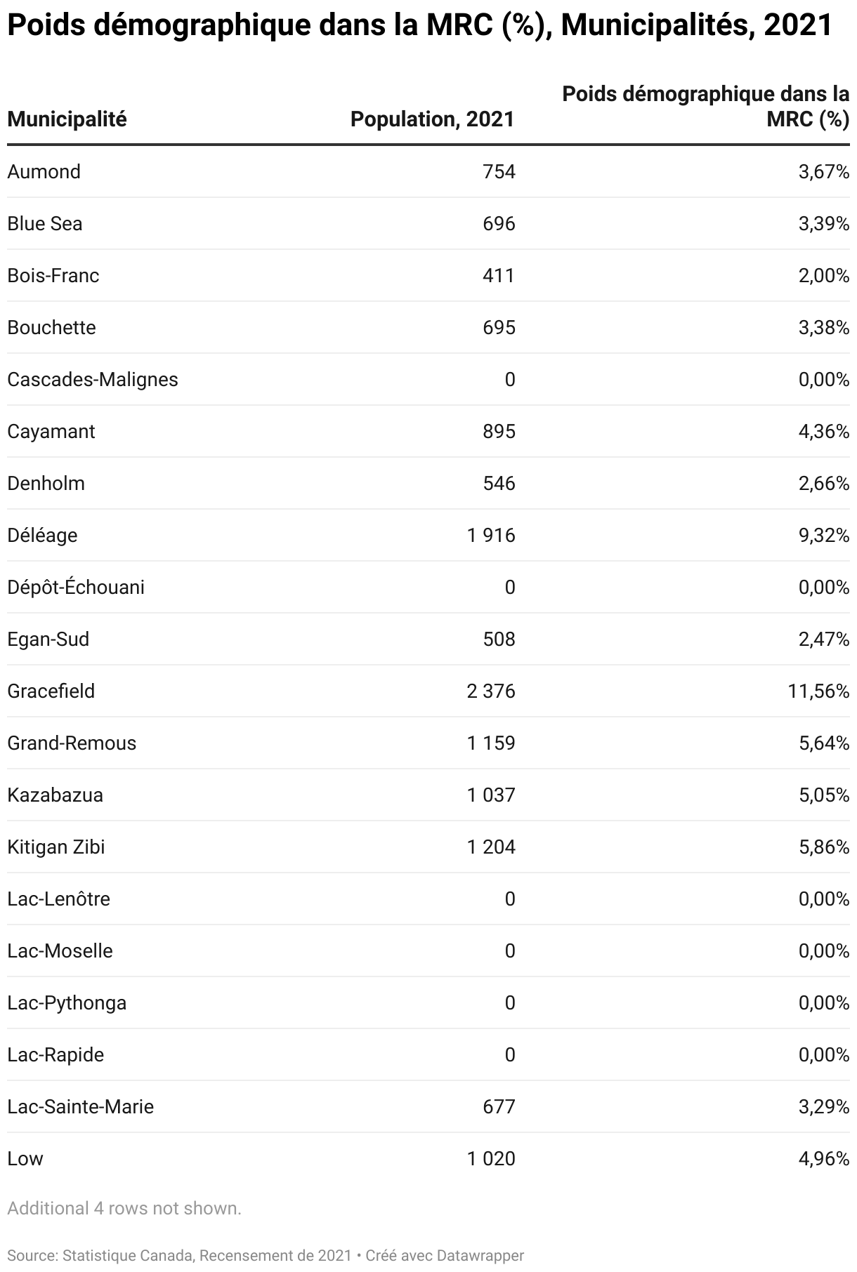Viewport: 857px width, 1272px height.
Task: Select the Aumond row name
Action: point(44,172)
